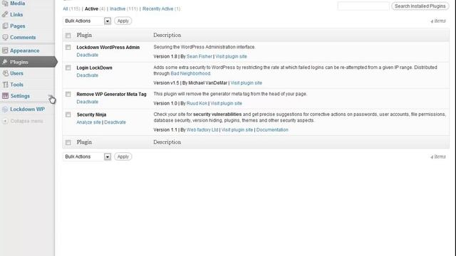456x256 pixels.
Task: Visit plugin site for Security Ninja
Action: click(x=237, y=129)
